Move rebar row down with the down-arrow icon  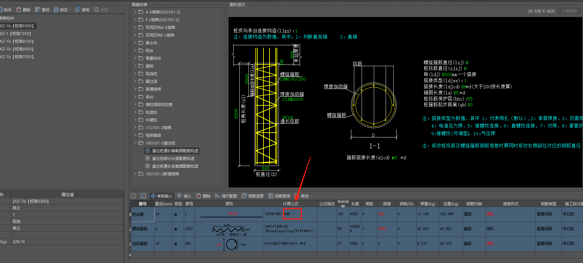pos(143,196)
